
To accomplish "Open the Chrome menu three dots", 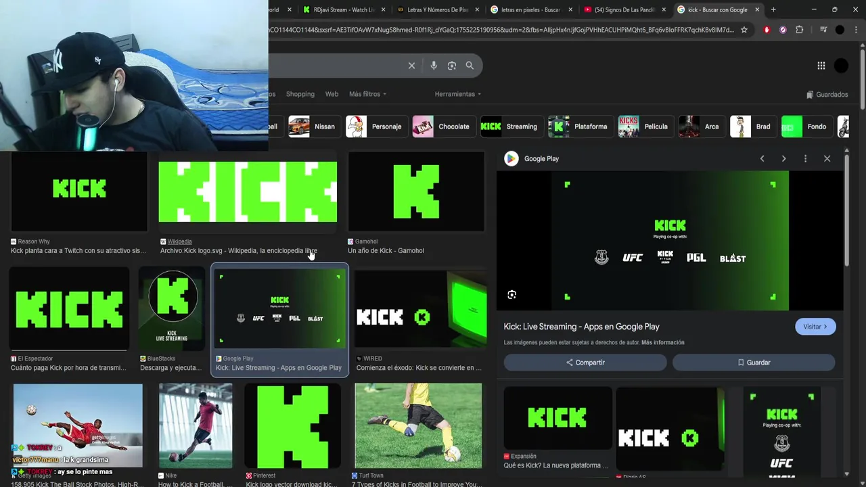I will pyautogui.click(x=857, y=30).
